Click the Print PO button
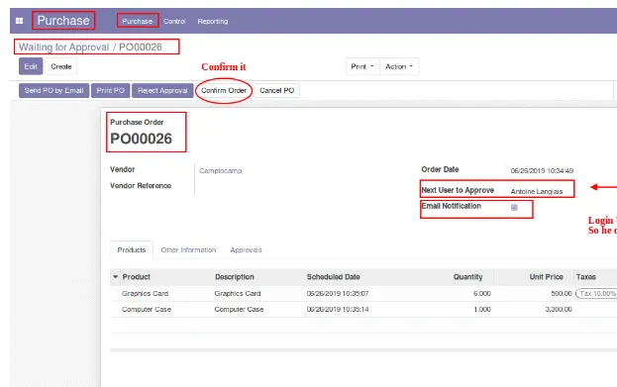The height and width of the screenshot is (387, 617). (111, 90)
